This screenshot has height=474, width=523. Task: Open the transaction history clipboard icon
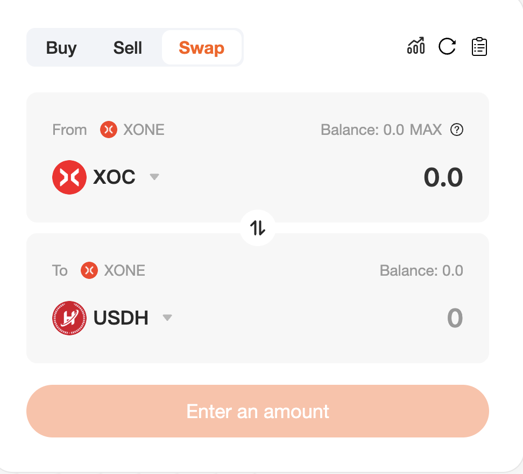(479, 47)
